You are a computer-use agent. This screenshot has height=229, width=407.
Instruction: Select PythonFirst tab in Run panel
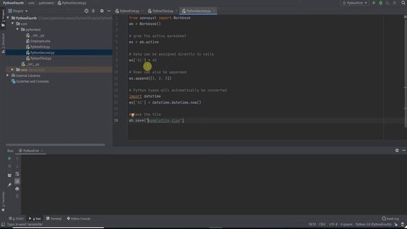click(x=31, y=151)
